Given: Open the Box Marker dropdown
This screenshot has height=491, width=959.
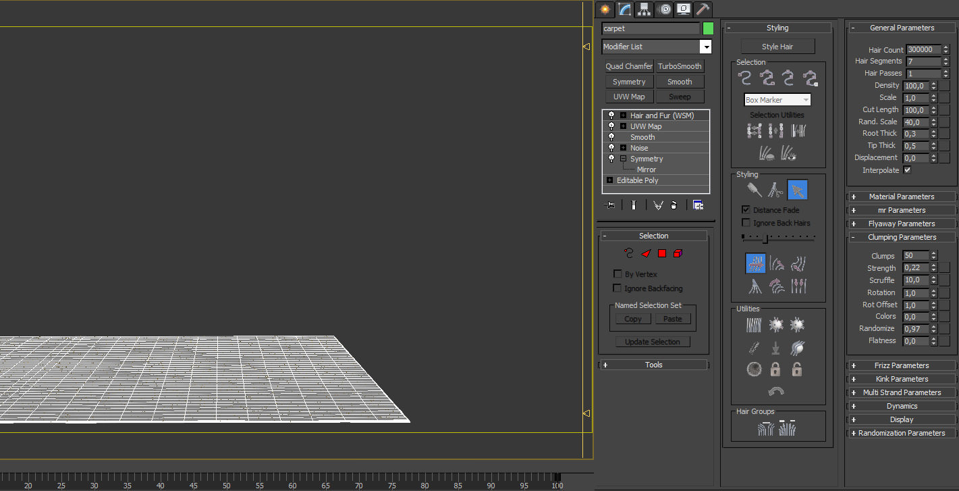Looking at the screenshot, I should click(x=777, y=100).
